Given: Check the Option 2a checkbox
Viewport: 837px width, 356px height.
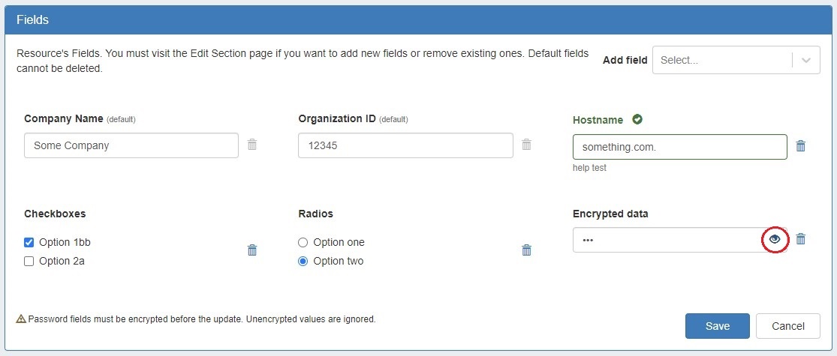Looking at the screenshot, I should point(29,262).
